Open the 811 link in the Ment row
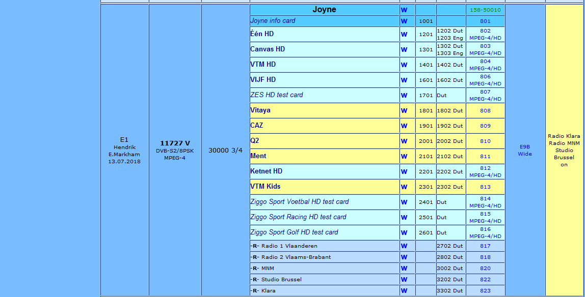This screenshot has width=585, height=297. pyautogui.click(x=485, y=156)
